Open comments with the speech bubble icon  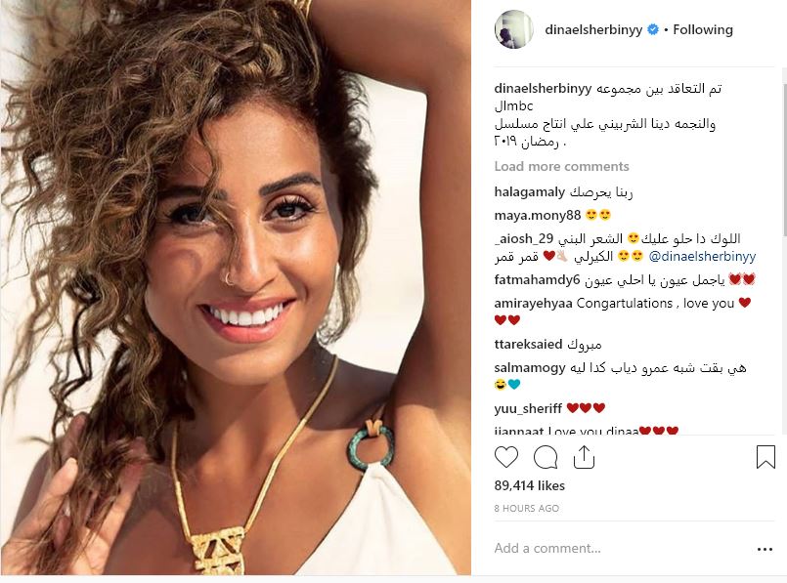tap(546, 458)
